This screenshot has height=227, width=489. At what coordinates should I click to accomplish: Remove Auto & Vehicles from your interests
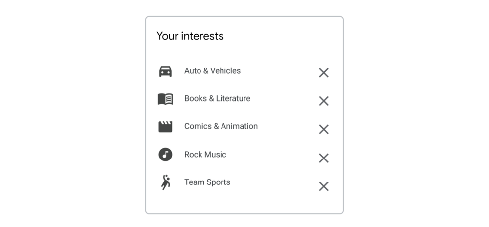[x=324, y=73]
